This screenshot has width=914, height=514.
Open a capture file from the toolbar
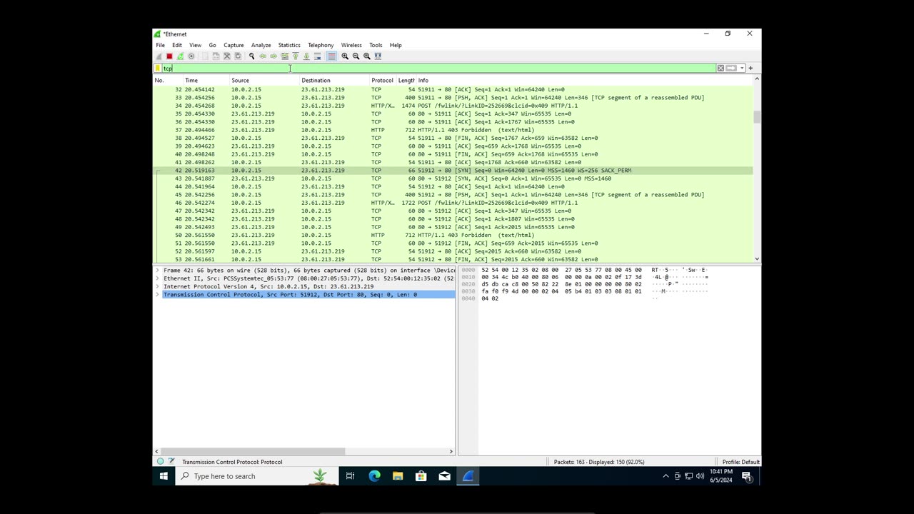point(204,56)
